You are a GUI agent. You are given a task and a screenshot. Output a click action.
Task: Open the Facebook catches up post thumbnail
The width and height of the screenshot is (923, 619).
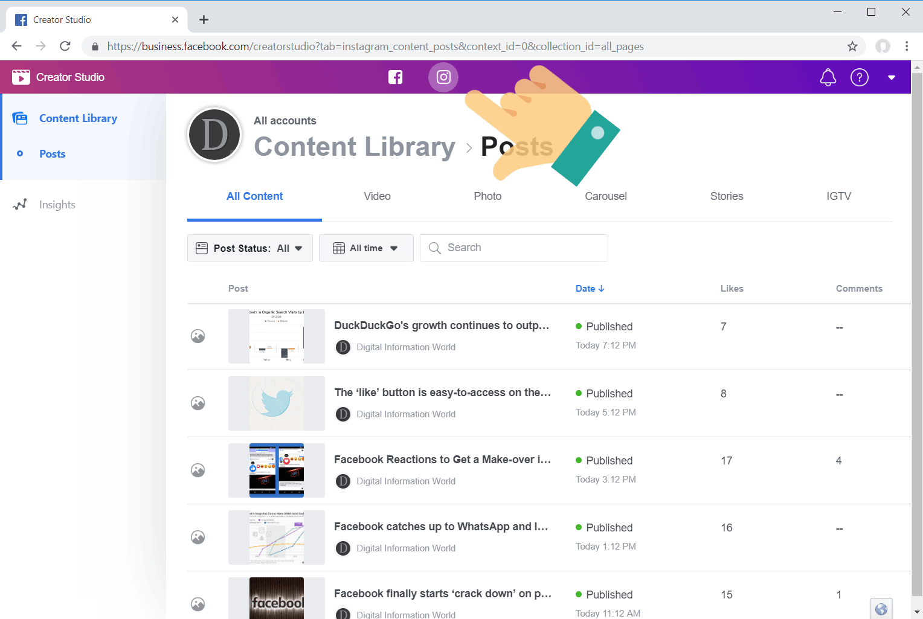(277, 537)
